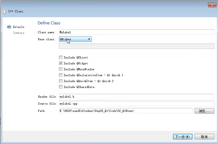This screenshot has width=218, height=144.
Task: Click the Source file: label
Action: (47, 104)
